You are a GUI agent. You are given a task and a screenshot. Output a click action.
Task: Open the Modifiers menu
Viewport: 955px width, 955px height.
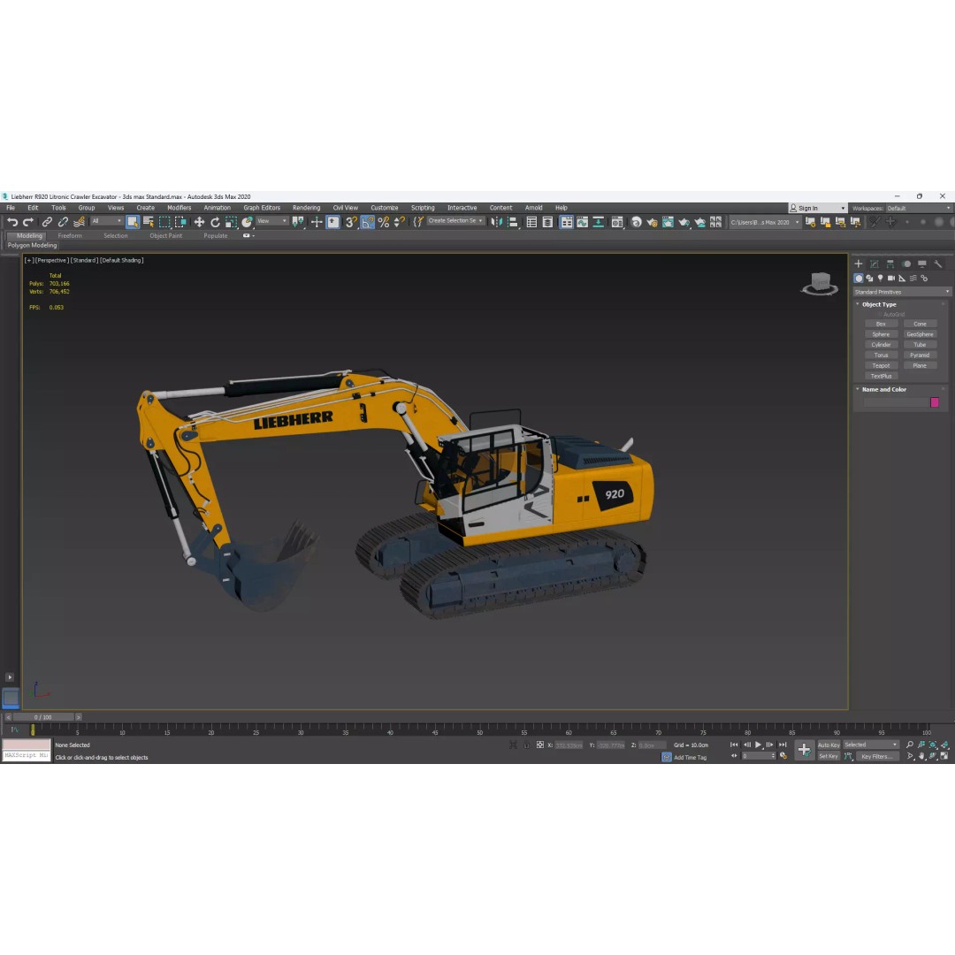[179, 208]
